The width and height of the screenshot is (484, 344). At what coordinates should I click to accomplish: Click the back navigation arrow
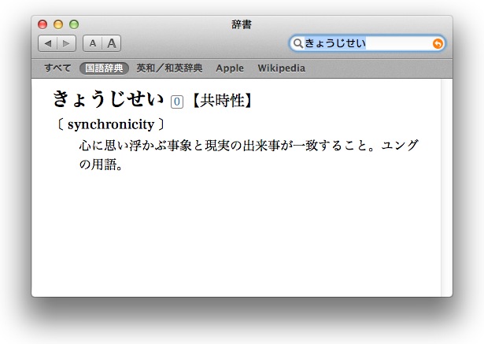tap(47, 43)
